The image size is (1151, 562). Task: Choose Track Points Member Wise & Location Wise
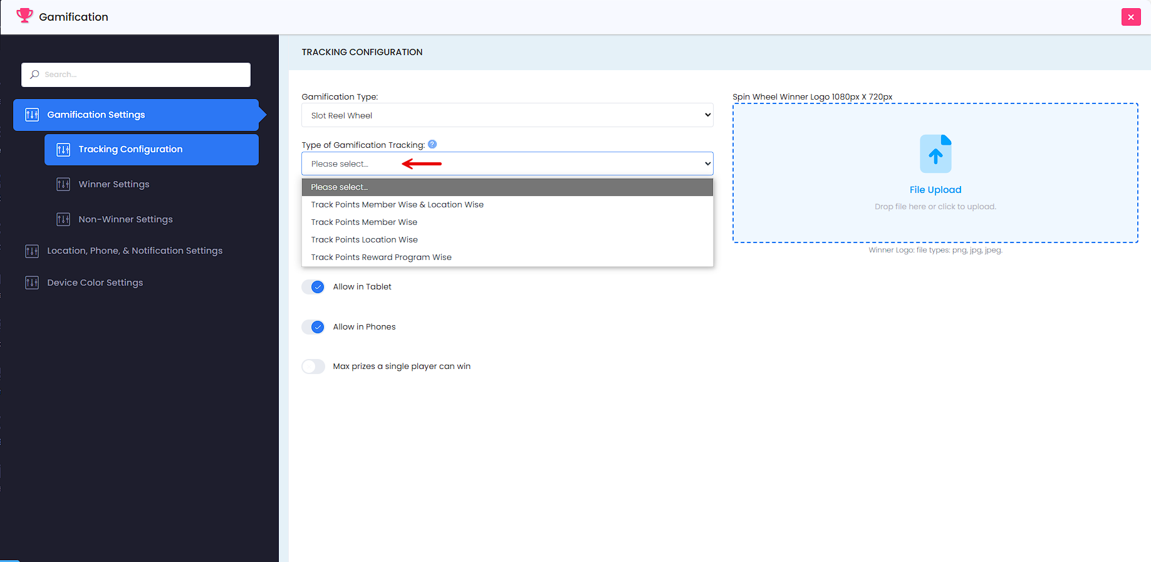click(508, 205)
